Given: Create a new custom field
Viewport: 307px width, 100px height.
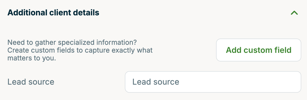Looking at the screenshot, I should [259, 50].
